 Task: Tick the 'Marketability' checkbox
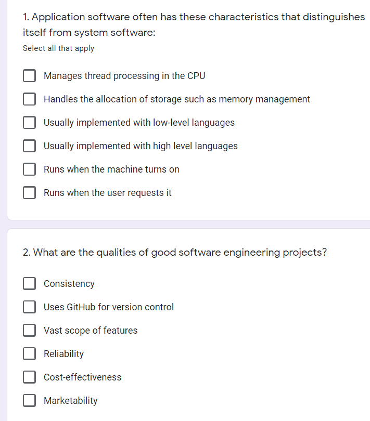click(x=29, y=400)
